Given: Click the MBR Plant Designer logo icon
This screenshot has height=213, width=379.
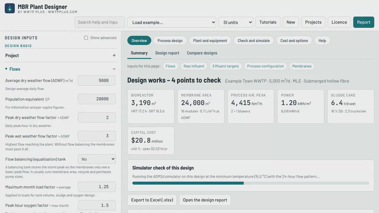Looking at the screenshot, I should point(10,9).
